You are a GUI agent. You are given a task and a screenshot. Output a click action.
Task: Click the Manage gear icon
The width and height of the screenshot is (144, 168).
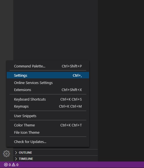(6, 154)
